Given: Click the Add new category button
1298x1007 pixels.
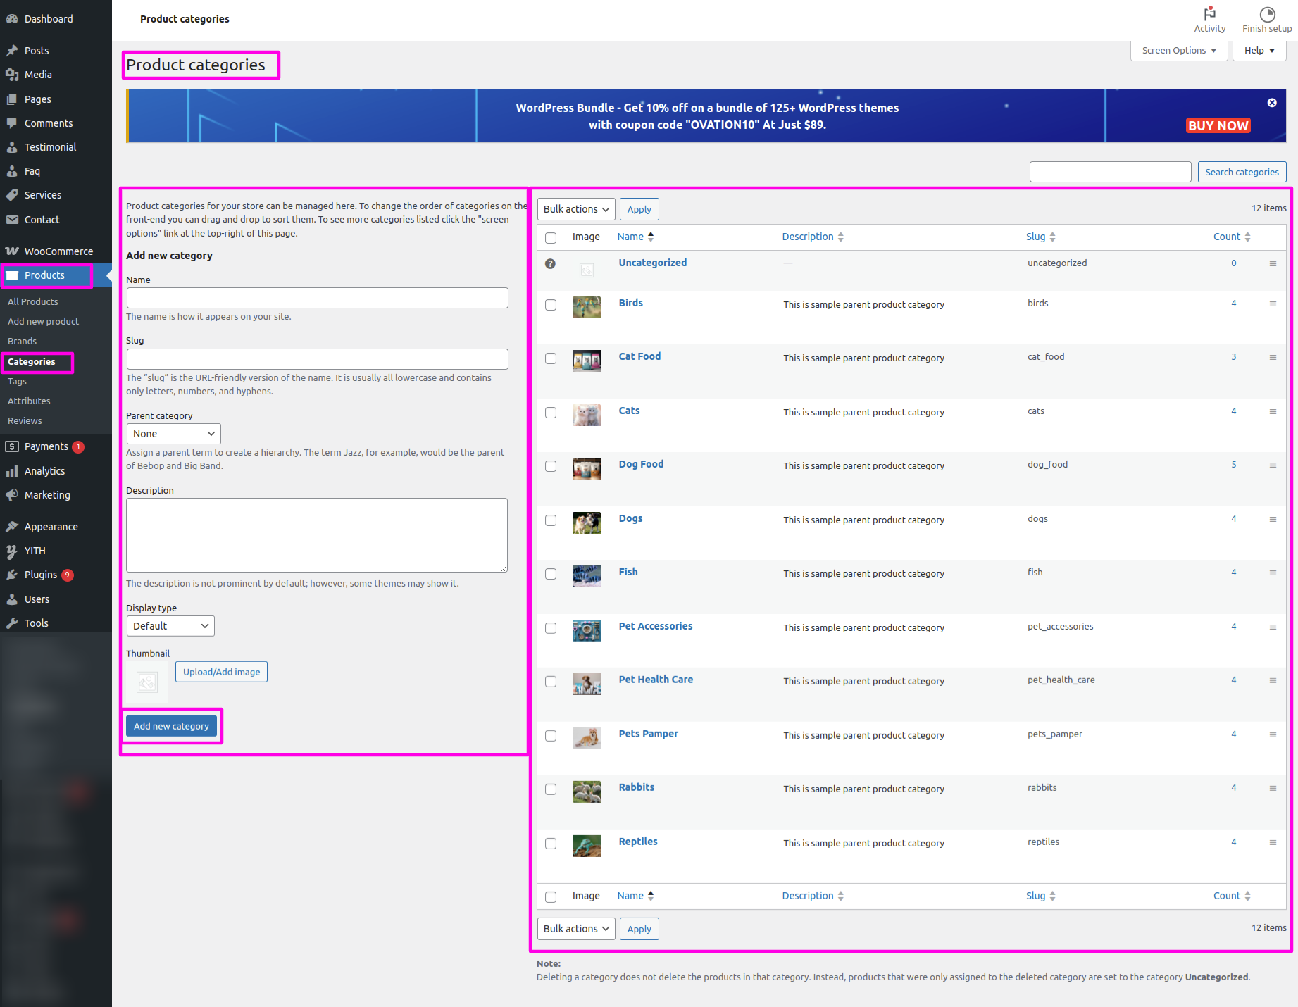Looking at the screenshot, I should 171,726.
